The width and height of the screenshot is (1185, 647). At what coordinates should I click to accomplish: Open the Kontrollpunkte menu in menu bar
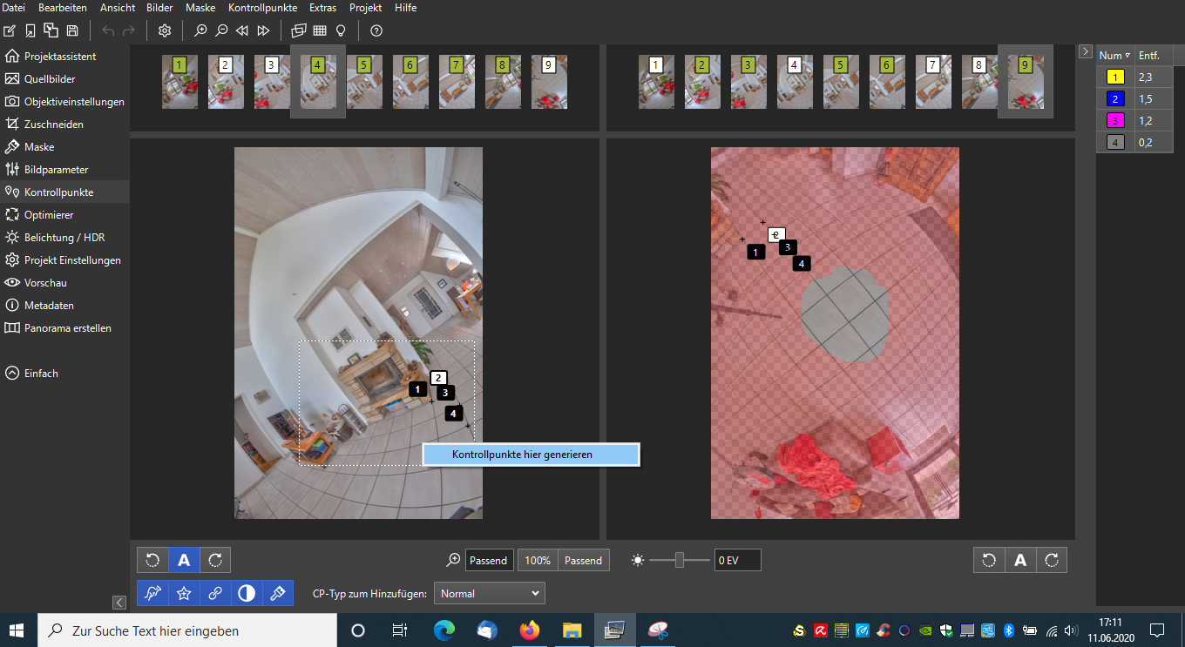pos(262,7)
